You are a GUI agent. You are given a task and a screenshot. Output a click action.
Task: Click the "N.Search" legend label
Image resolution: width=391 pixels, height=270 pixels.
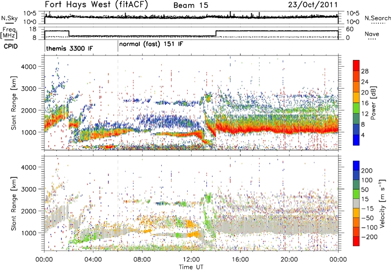377,18
